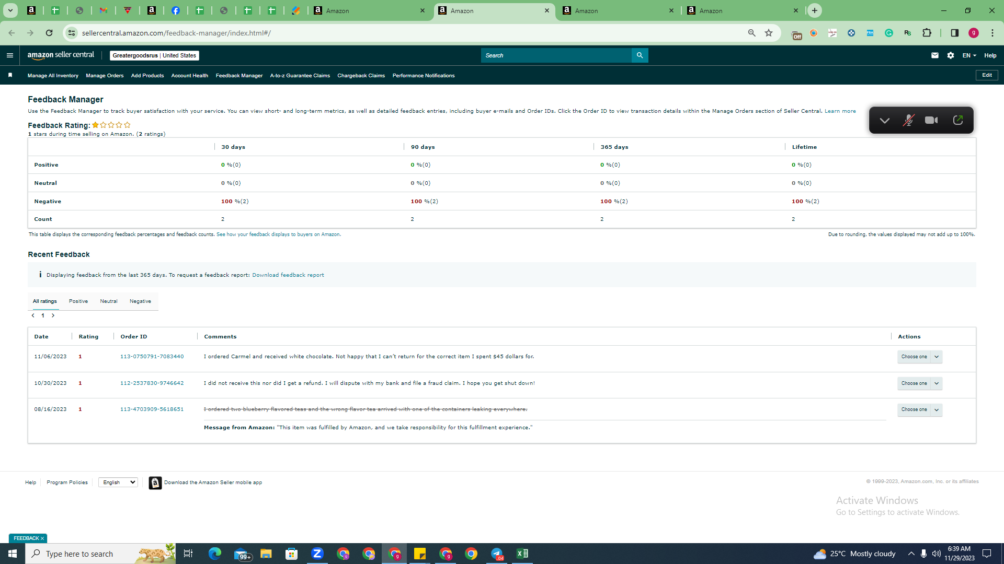1004x564 pixels.
Task: Open Choose one dropdown for 08/16/2023 feedback
Action: [x=920, y=409]
